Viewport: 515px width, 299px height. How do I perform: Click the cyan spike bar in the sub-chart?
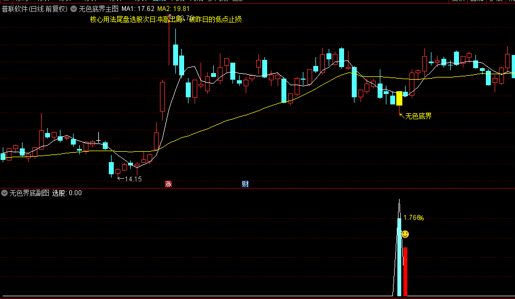(x=399, y=257)
